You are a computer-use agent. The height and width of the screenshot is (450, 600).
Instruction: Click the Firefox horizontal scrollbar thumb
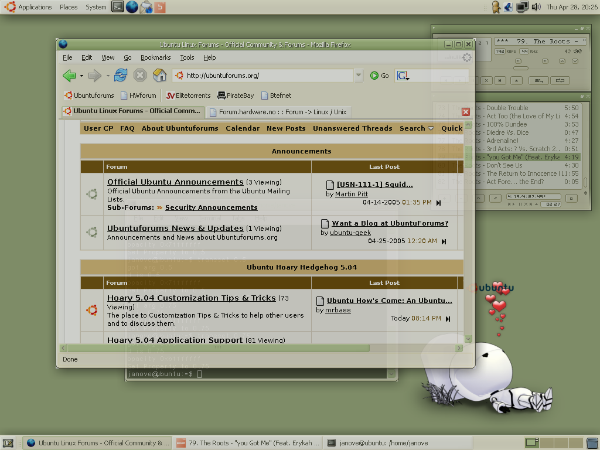218,348
